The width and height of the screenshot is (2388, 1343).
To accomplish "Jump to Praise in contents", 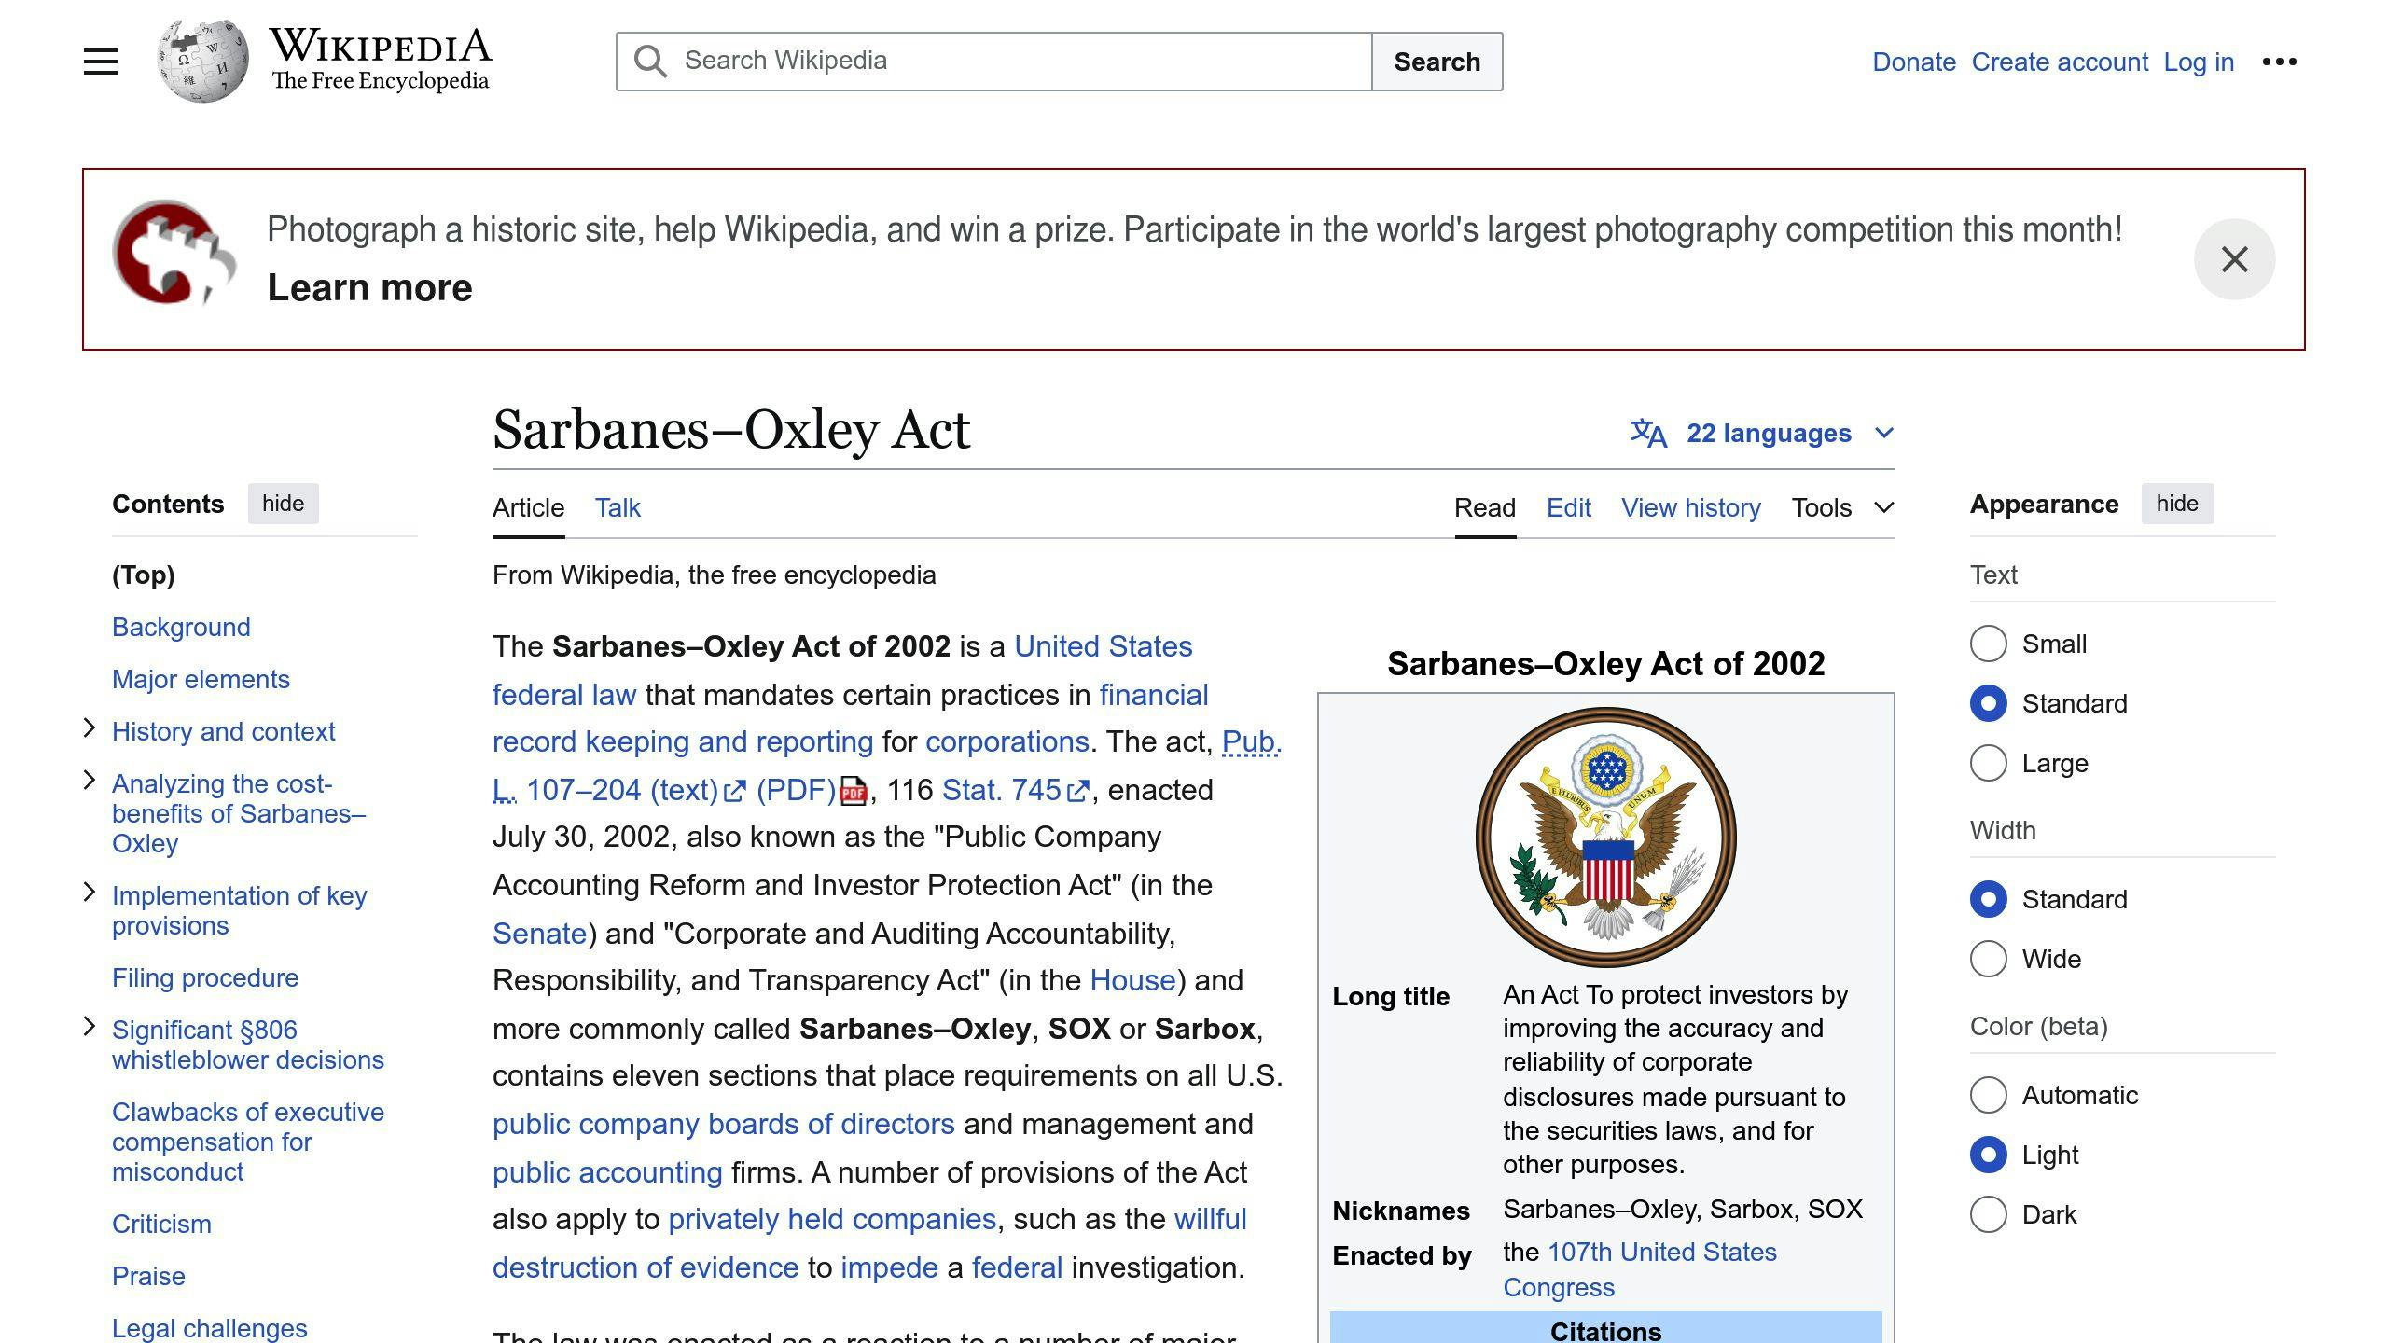I will [x=148, y=1276].
